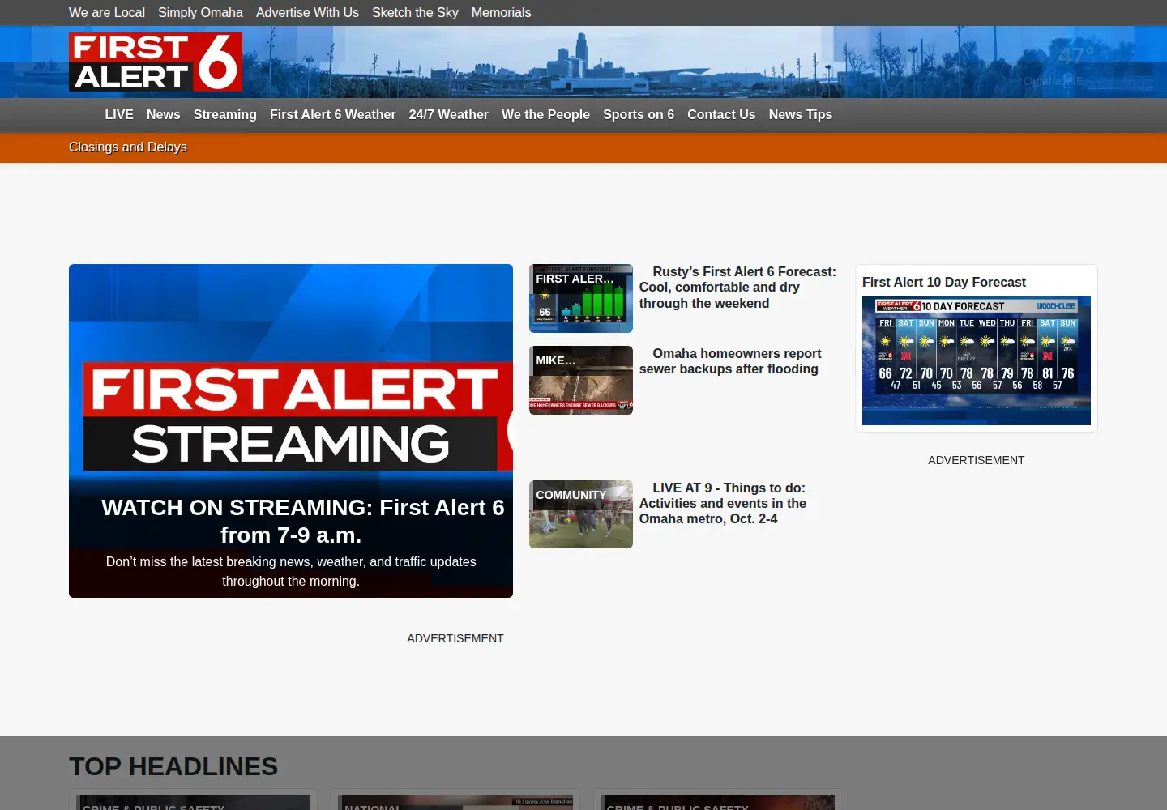
Task: Open the Rusty's forecast bar chart thumbnail
Action: click(581, 298)
